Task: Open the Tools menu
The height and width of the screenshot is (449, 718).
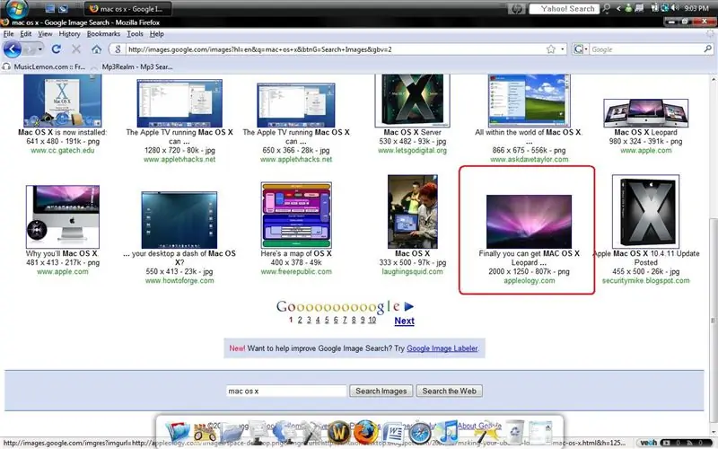Action: tap(135, 34)
